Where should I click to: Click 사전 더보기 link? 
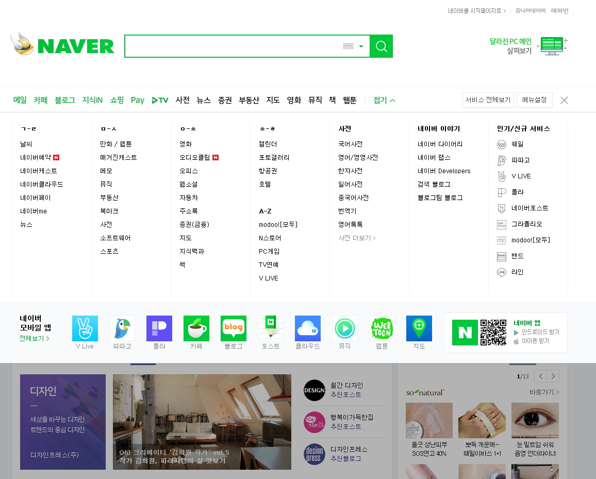tap(357, 238)
